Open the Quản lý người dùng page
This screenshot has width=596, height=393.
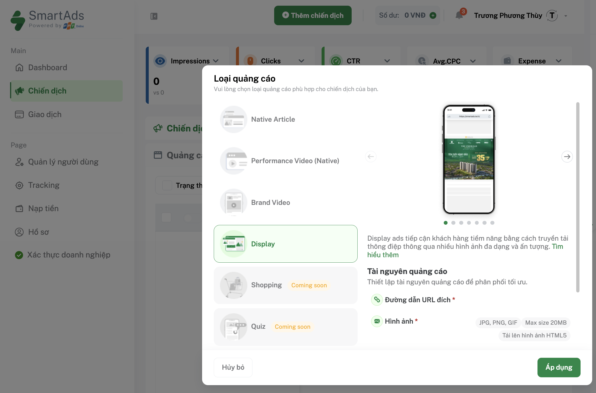click(63, 162)
